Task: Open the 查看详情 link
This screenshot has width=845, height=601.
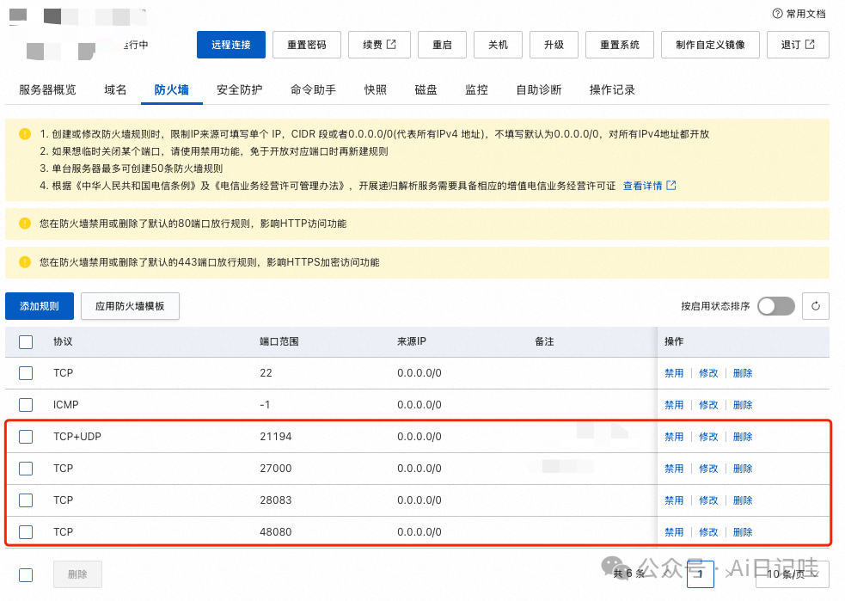Action: (x=649, y=186)
